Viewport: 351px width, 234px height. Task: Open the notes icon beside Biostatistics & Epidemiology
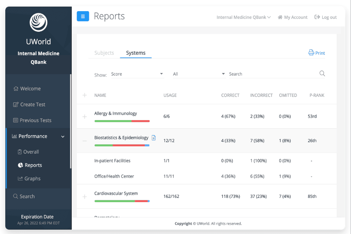pos(154,138)
